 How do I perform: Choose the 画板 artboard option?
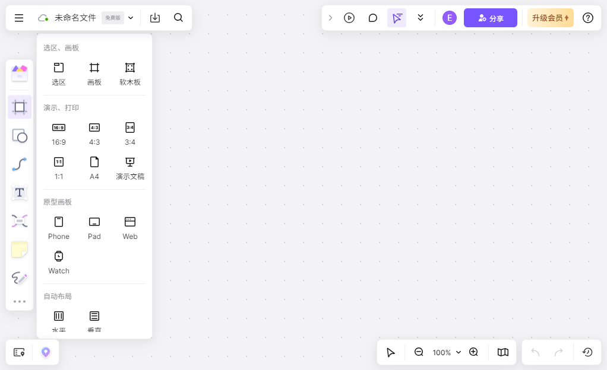pyautogui.click(x=94, y=74)
